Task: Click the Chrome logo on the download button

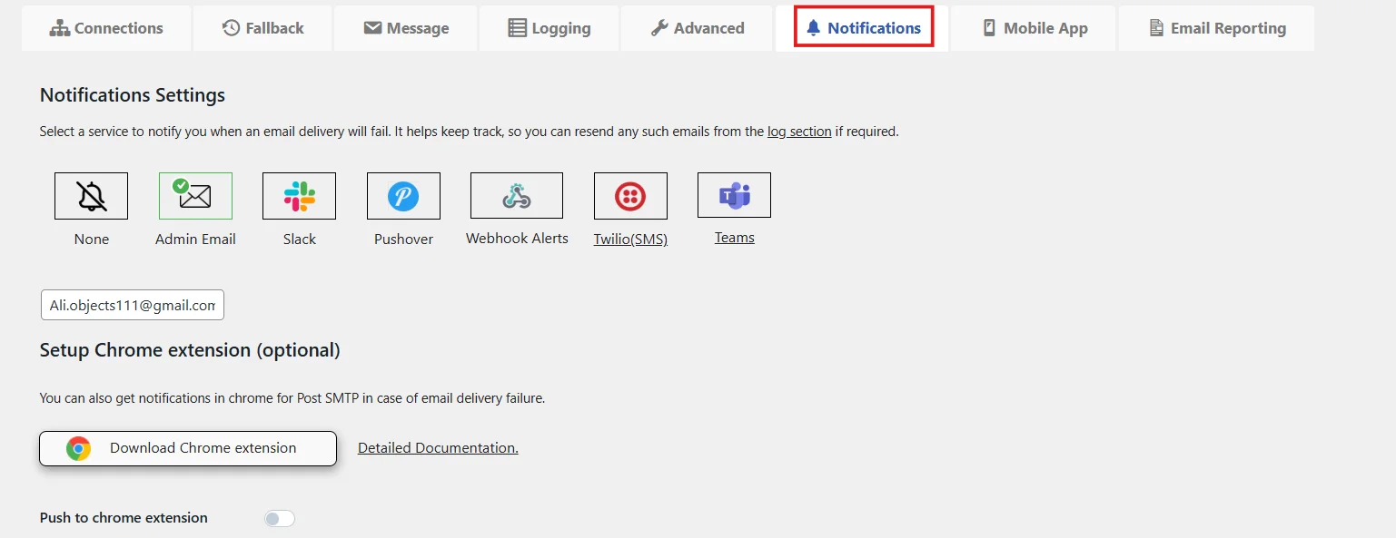Action: [x=79, y=447]
